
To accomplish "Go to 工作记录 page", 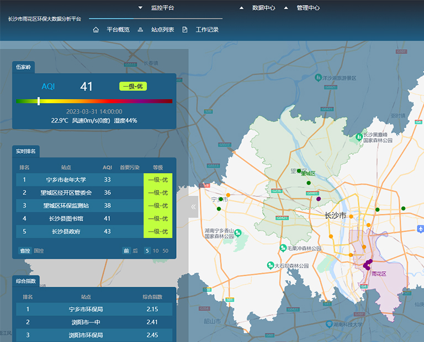I will tap(207, 30).
